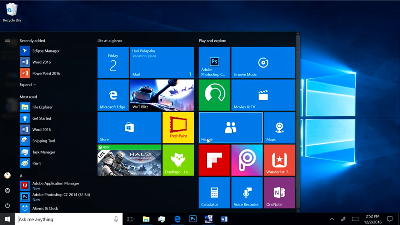Show hidden icons in the system tray
The height and width of the screenshot is (225, 400).
pyautogui.click(x=332, y=219)
